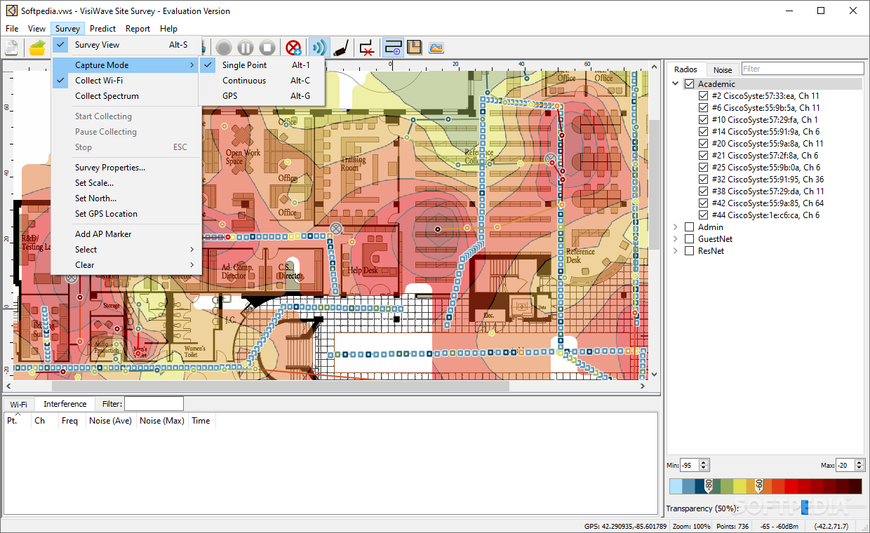This screenshot has height=533, width=870.
Task: Click the toolbar icon with red X
Action: point(366,48)
